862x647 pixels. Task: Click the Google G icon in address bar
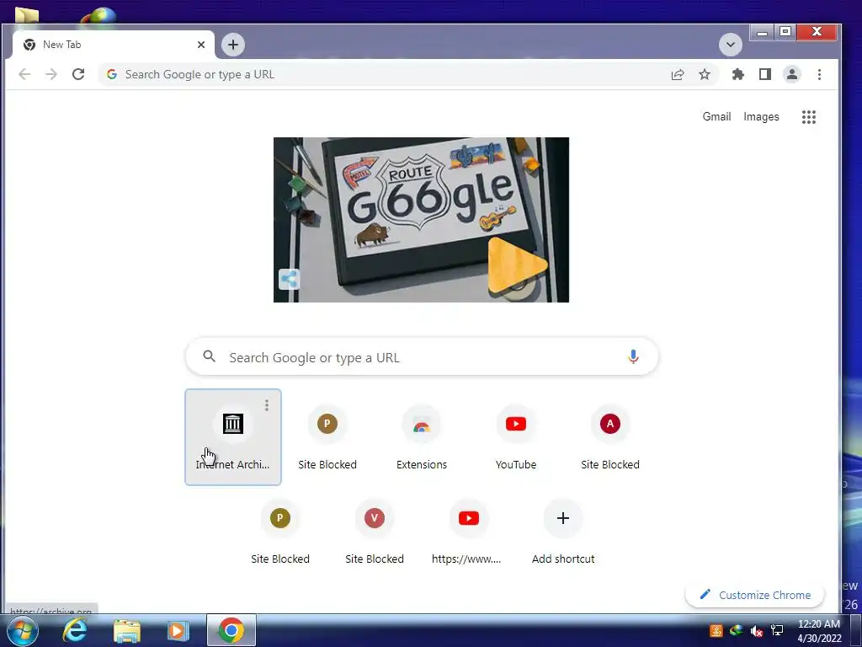[112, 74]
